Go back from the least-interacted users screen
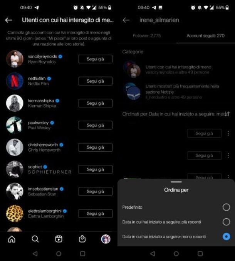 tap(8, 20)
